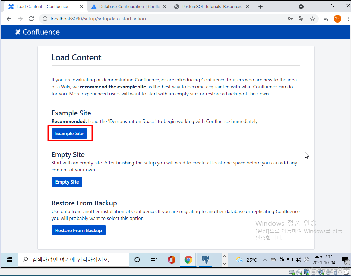This screenshot has height=276, width=351.
Task: Select Restore From Backup button
Action: 79,230
